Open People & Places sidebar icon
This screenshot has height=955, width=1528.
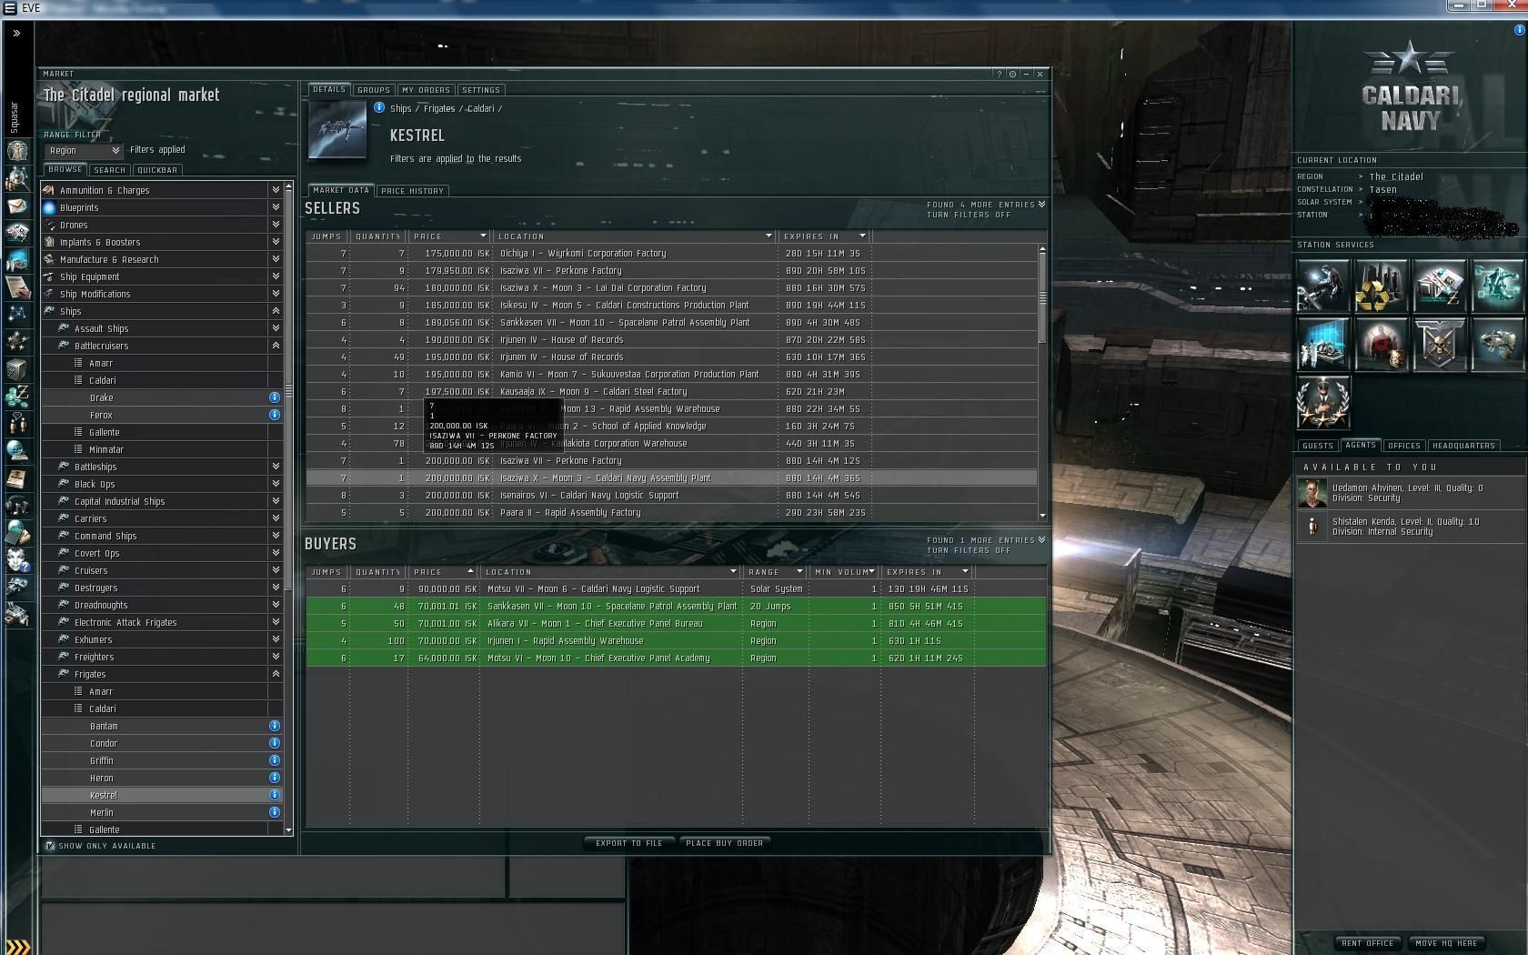(17, 178)
